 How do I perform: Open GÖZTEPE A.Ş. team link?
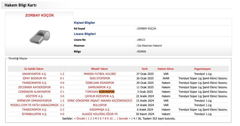pyautogui.click(x=34, y=96)
